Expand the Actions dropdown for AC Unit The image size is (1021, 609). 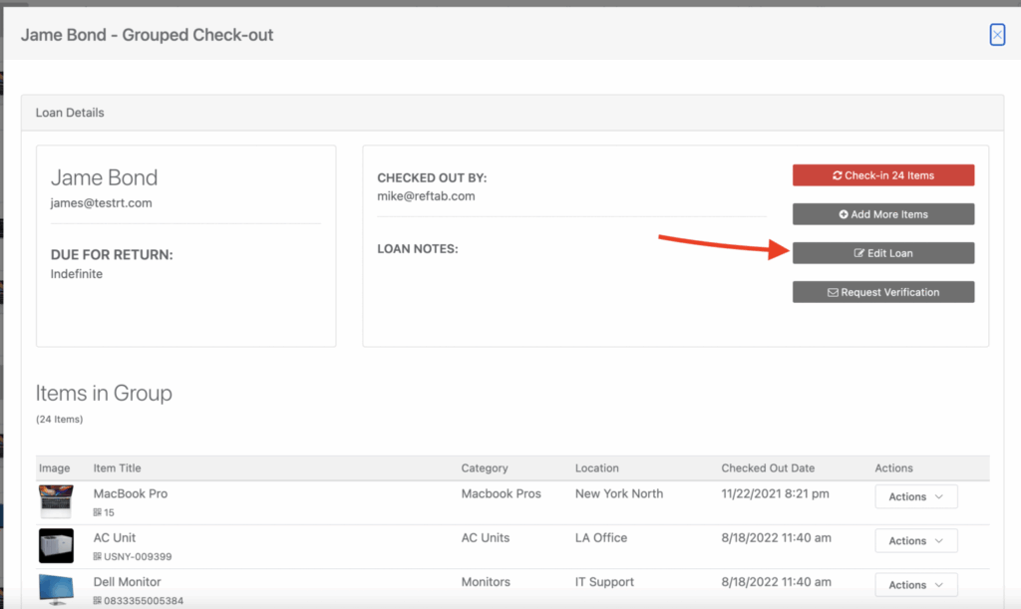click(x=915, y=540)
